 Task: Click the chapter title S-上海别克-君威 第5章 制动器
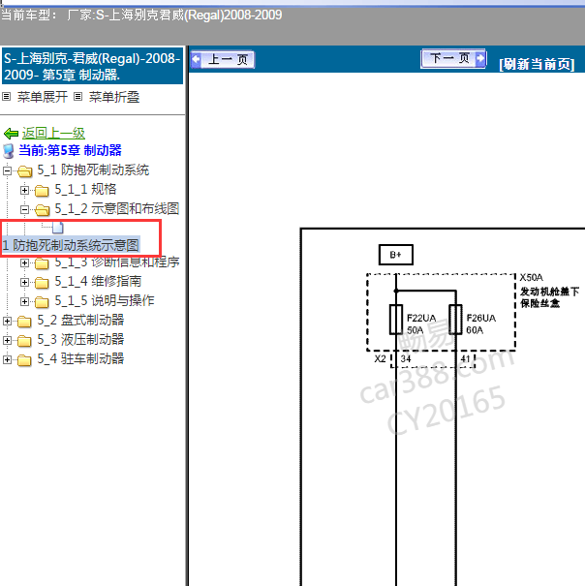[x=92, y=67]
